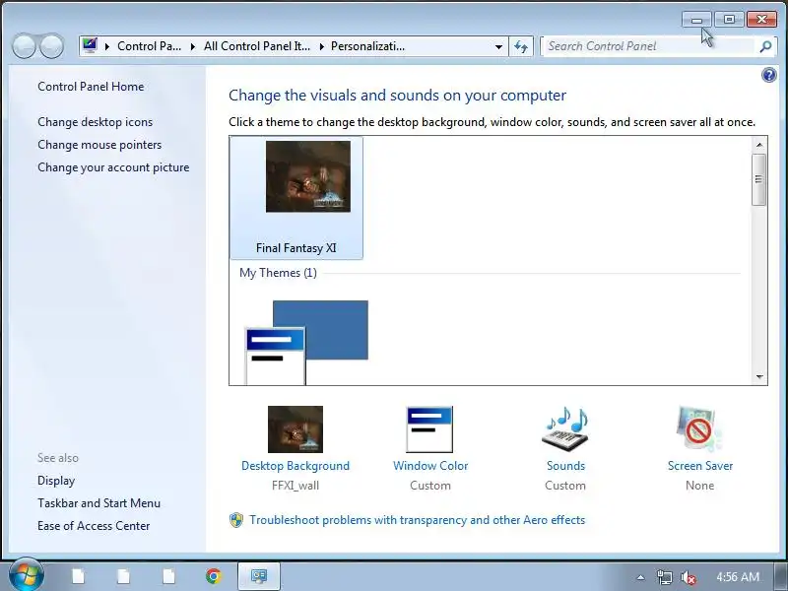Open Ease of Access Center link
788x591 pixels.
point(94,526)
